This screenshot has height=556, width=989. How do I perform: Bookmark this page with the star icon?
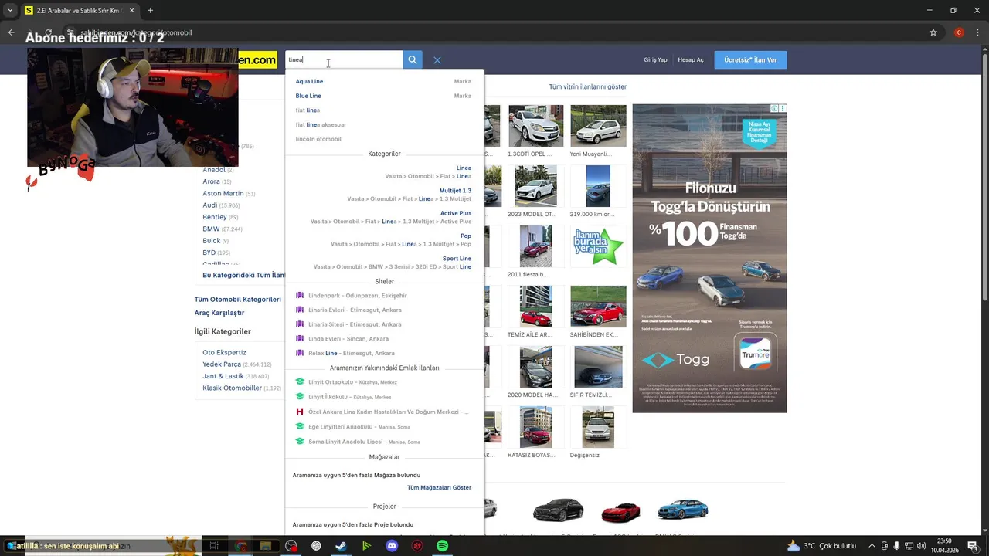click(933, 32)
